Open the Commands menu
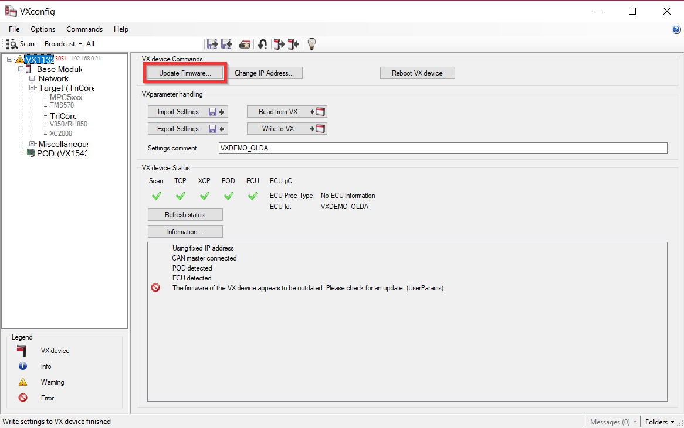The image size is (684, 428). [84, 29]
